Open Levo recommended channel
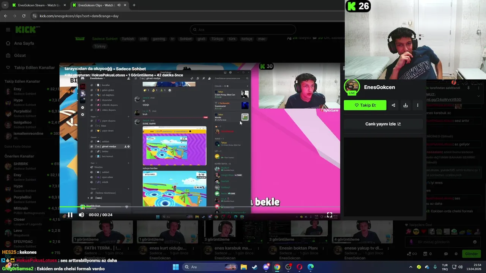 30,232
